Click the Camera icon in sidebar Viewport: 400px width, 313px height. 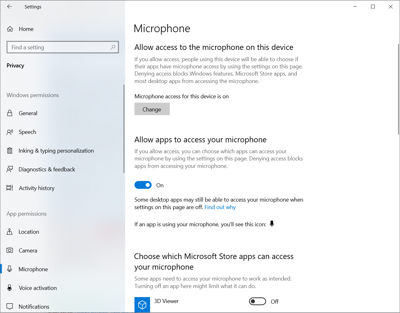(10, 250)
